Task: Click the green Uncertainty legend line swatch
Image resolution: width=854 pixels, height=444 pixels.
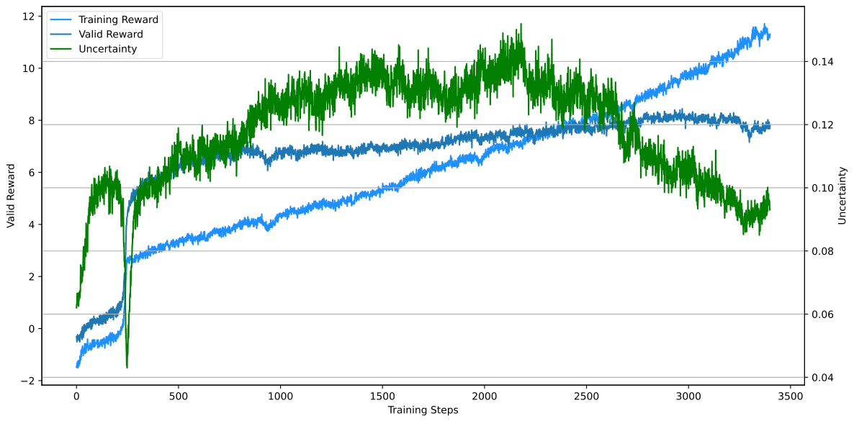Action: [x=60, y=50]
